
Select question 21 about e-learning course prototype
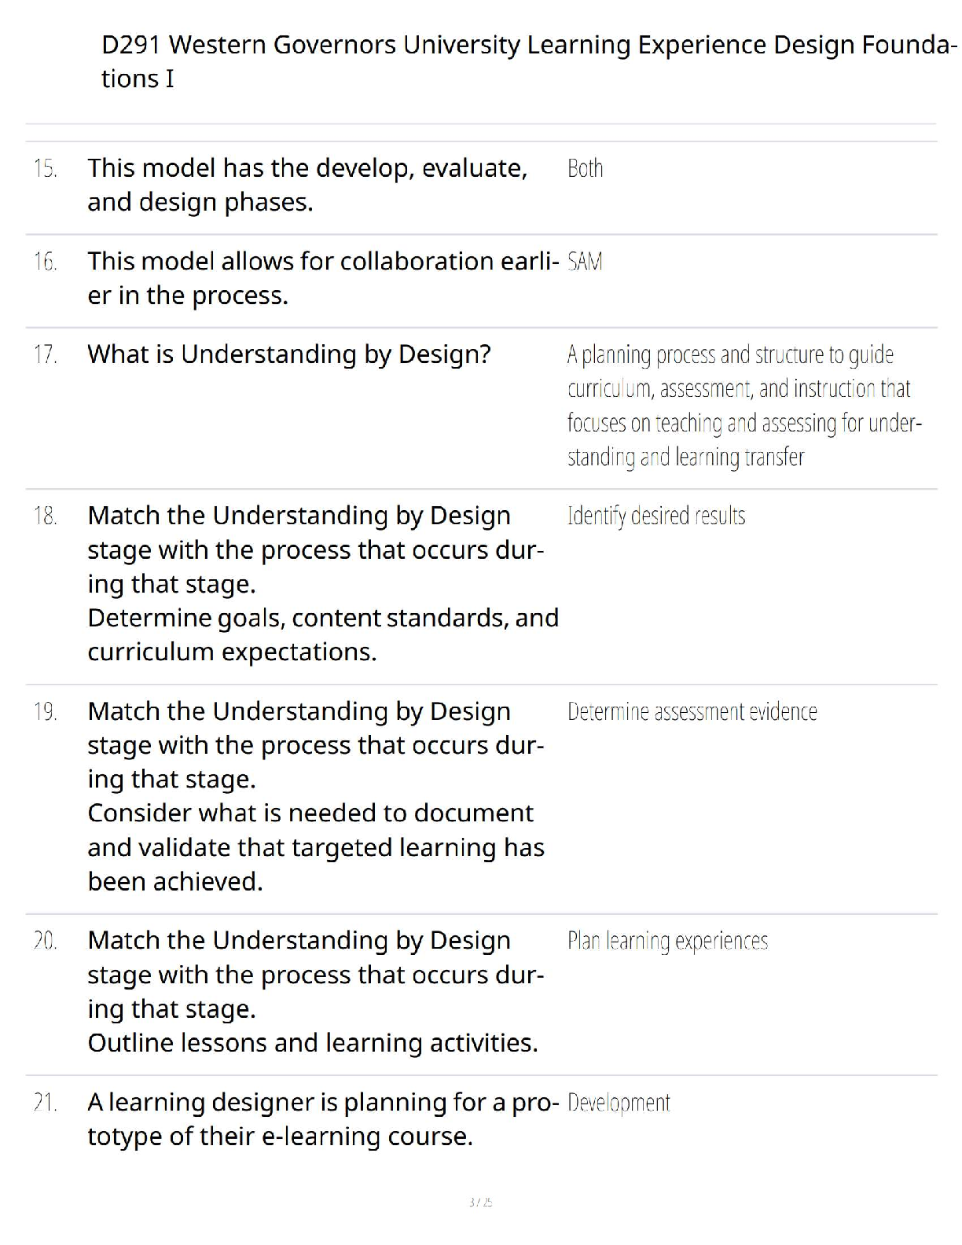[x=322, y=1119]
